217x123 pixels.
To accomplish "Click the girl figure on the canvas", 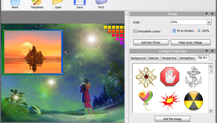I will coord(87,96).
